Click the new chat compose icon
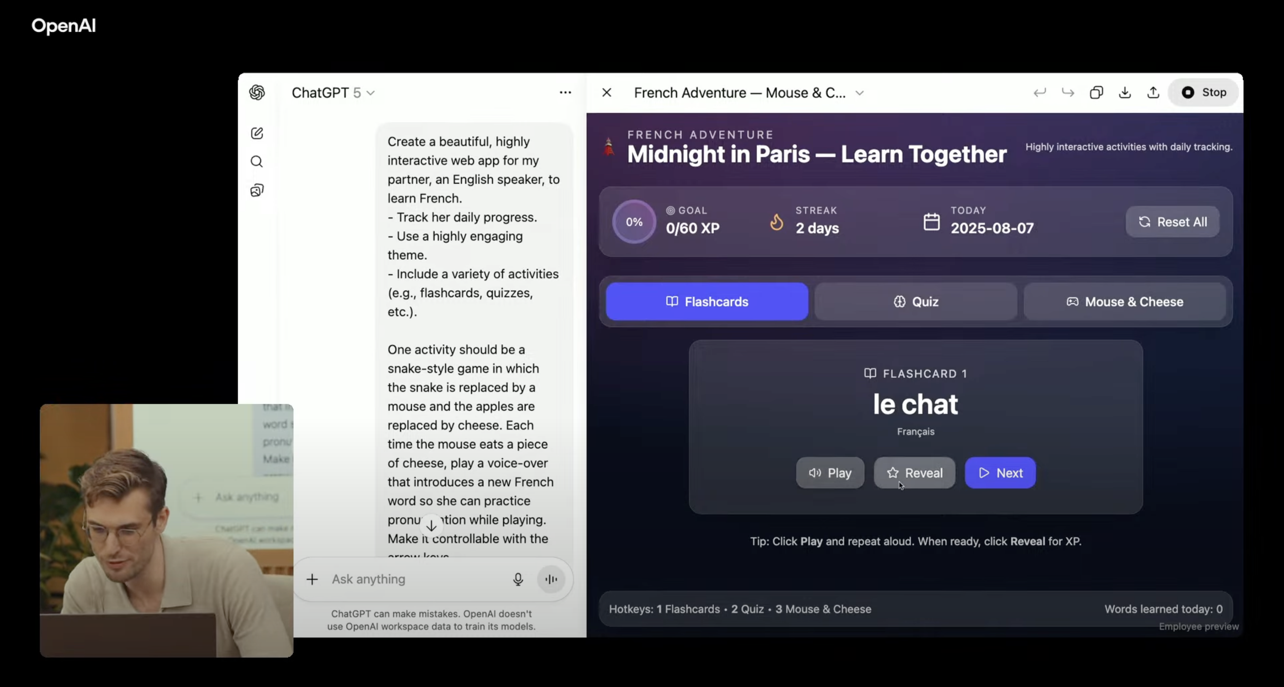Viewport: 1284px width, 687px height. 257,133
